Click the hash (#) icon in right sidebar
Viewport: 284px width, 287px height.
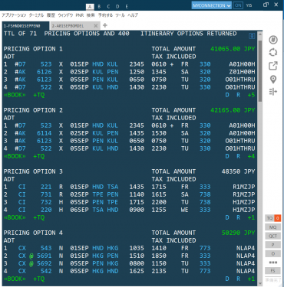click(273, 40)
